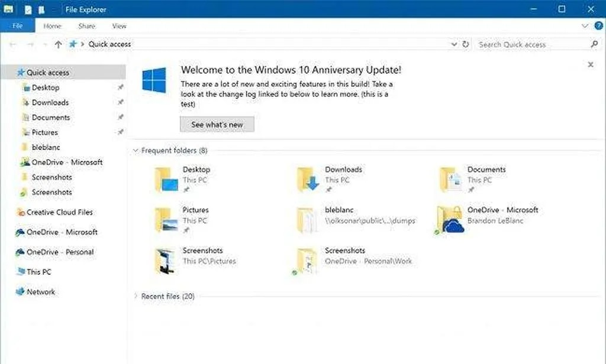Toggle the pin next to Pictures in sidebar

121,132
